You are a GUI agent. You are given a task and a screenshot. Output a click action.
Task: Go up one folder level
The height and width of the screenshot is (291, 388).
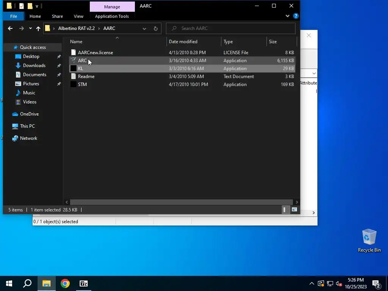coord(38,28)
